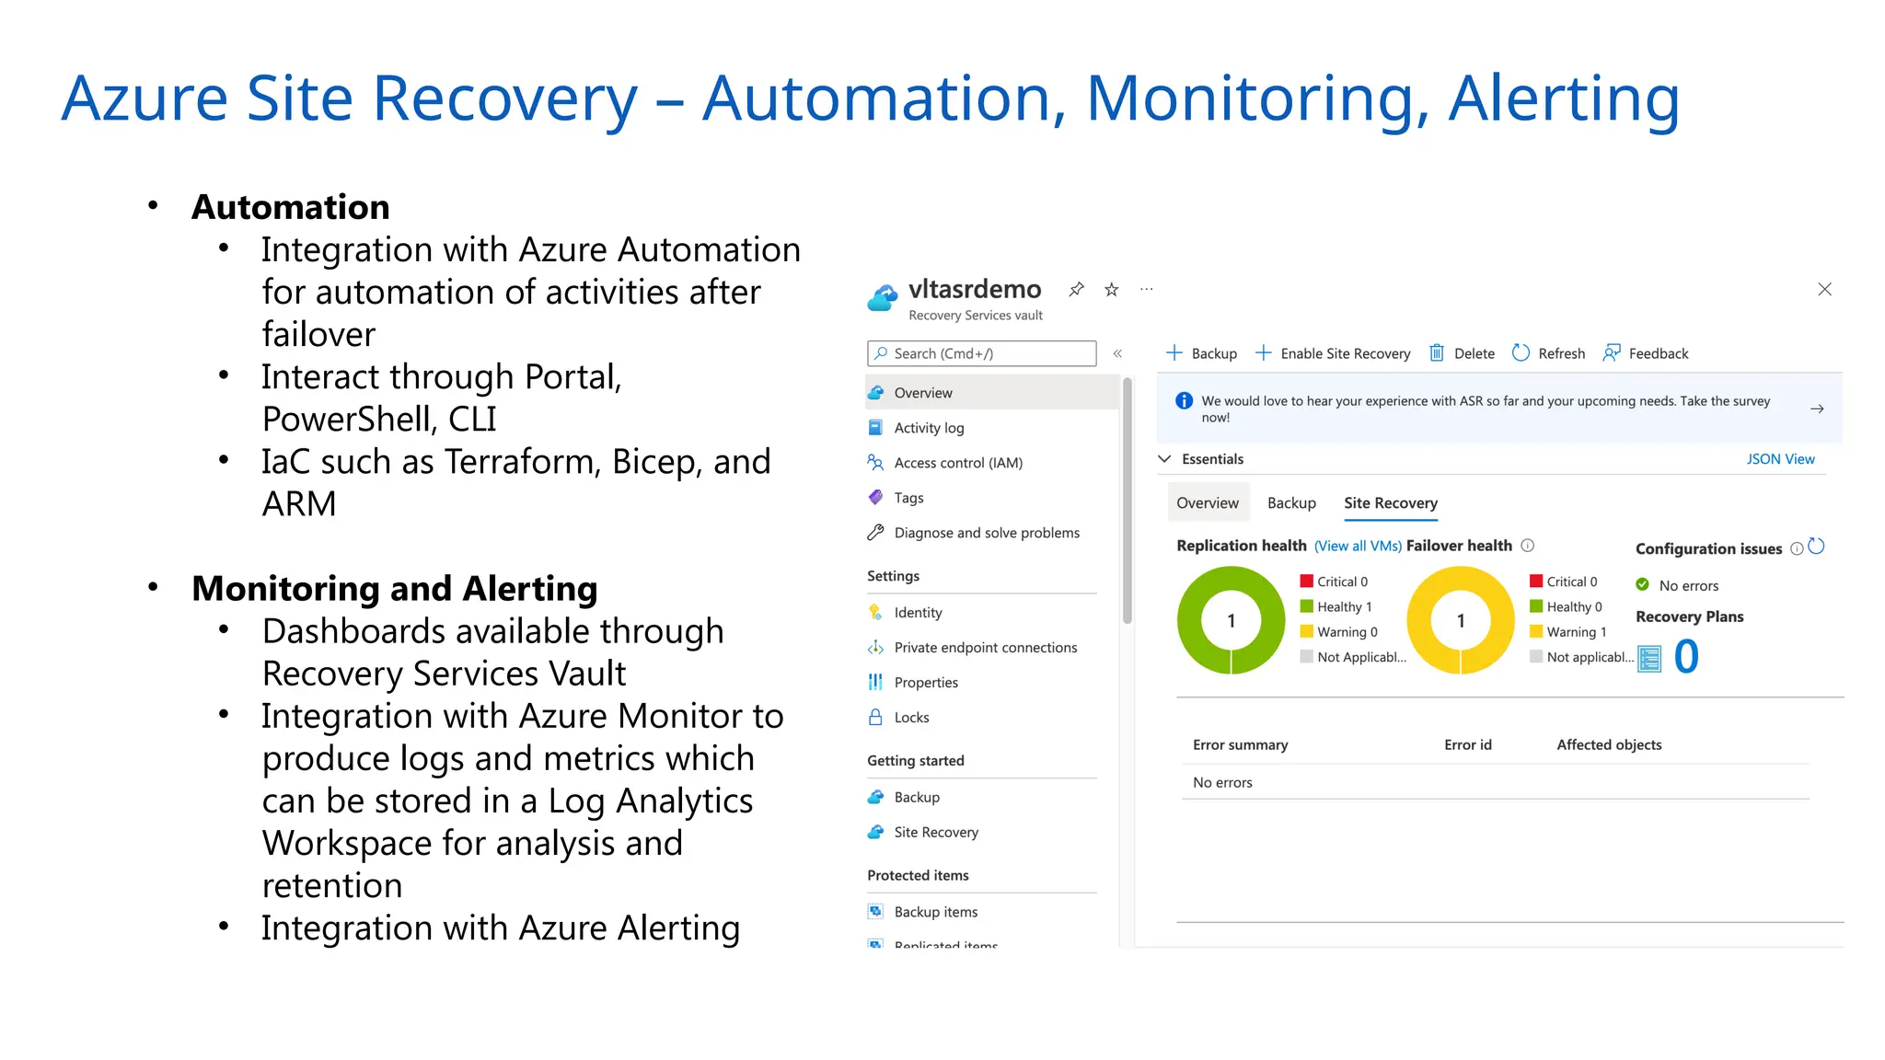Open the JSON View link
Screen dimensions: 1885x1060
tap(1780, 459)
